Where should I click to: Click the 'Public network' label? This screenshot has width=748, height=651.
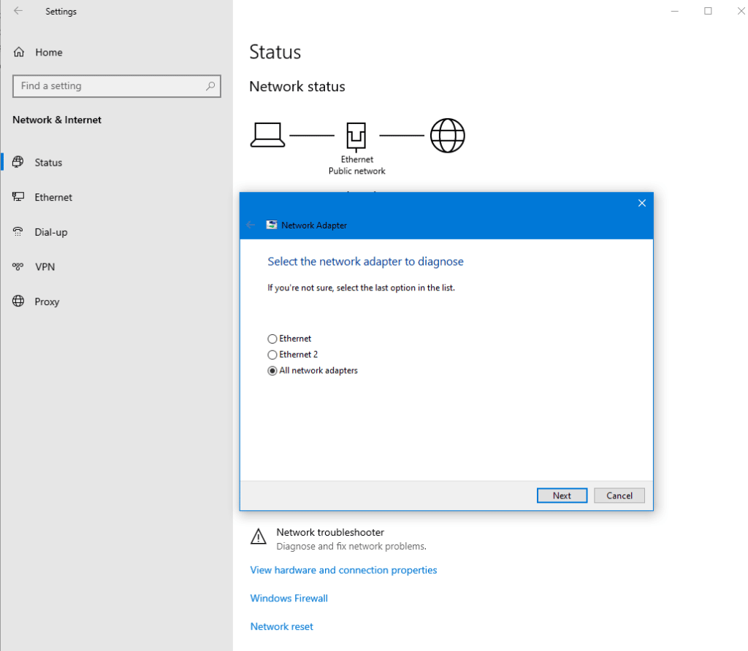pyautogui.click(x=356, y=171)
